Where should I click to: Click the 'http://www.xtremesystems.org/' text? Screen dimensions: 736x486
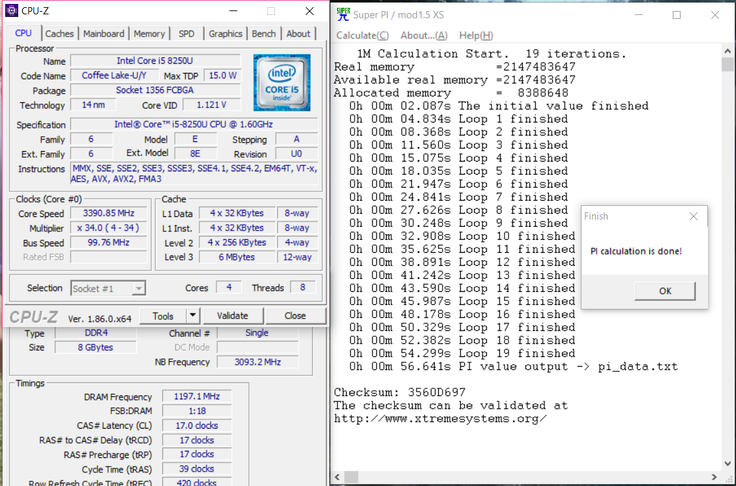(440, 418)
